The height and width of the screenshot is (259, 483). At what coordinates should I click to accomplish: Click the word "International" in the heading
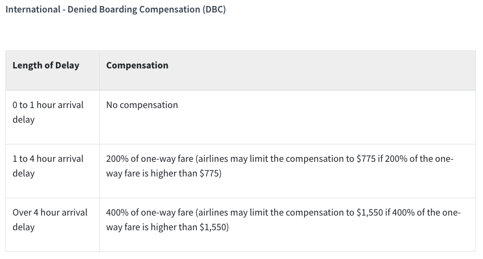32,10
